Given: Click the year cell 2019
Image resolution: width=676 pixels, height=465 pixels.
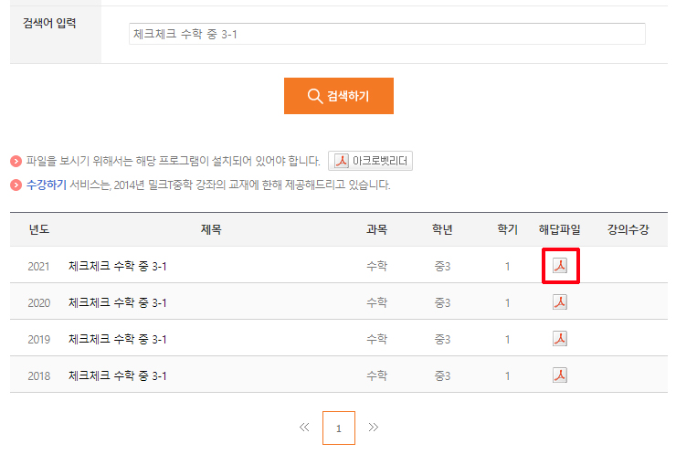Looking at the screenshot, I should click(38, 340).
